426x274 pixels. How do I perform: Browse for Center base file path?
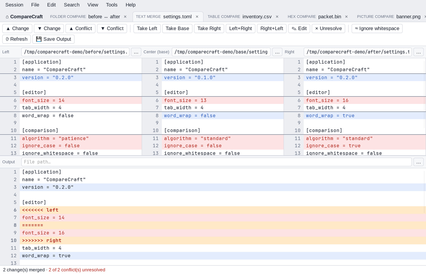(277, 52)
